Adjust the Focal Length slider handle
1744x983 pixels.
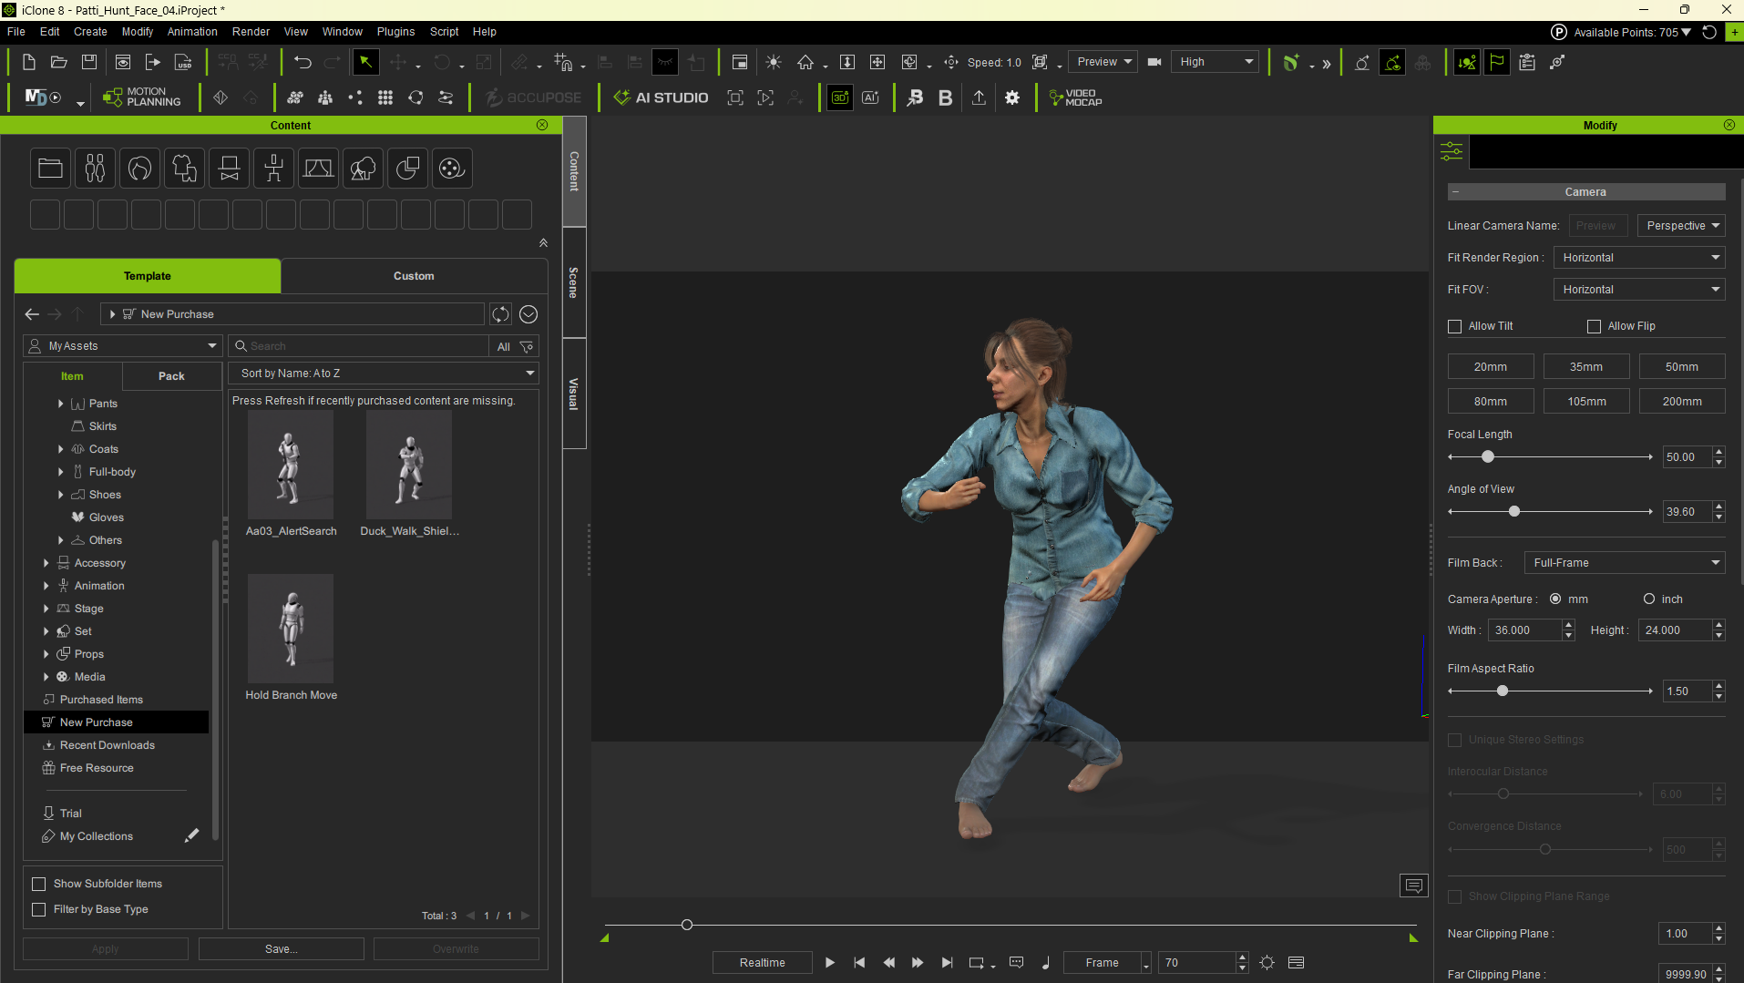(1488, 457)
